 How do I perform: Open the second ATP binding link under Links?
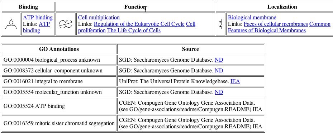pos(36,27)
